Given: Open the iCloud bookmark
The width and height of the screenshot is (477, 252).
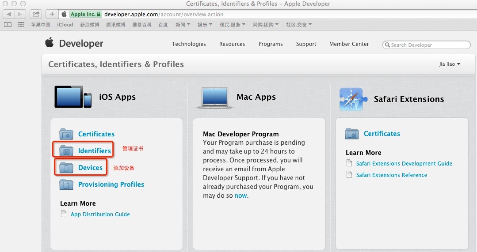Looking at the screenshot, I should 65,25.
